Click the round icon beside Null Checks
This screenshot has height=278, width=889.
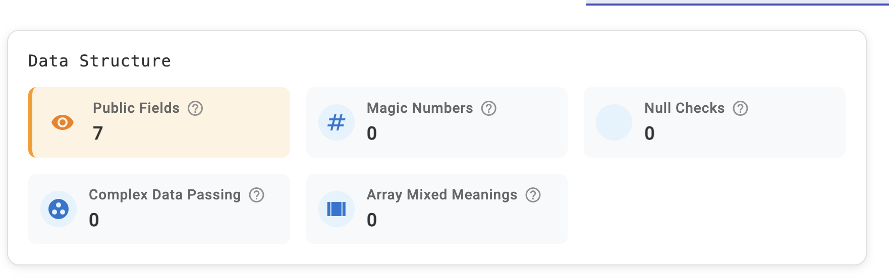tap(614, 122)
